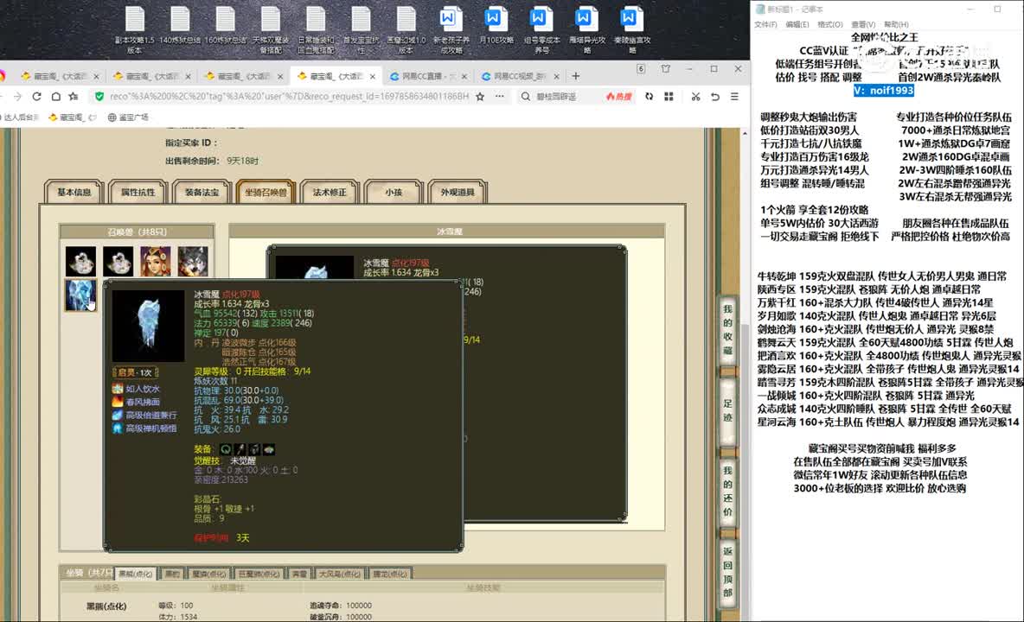The height and width of the screenshot is (622, 1024).
Task: Click the undo closed tab icon
Action: coord(715,97)
